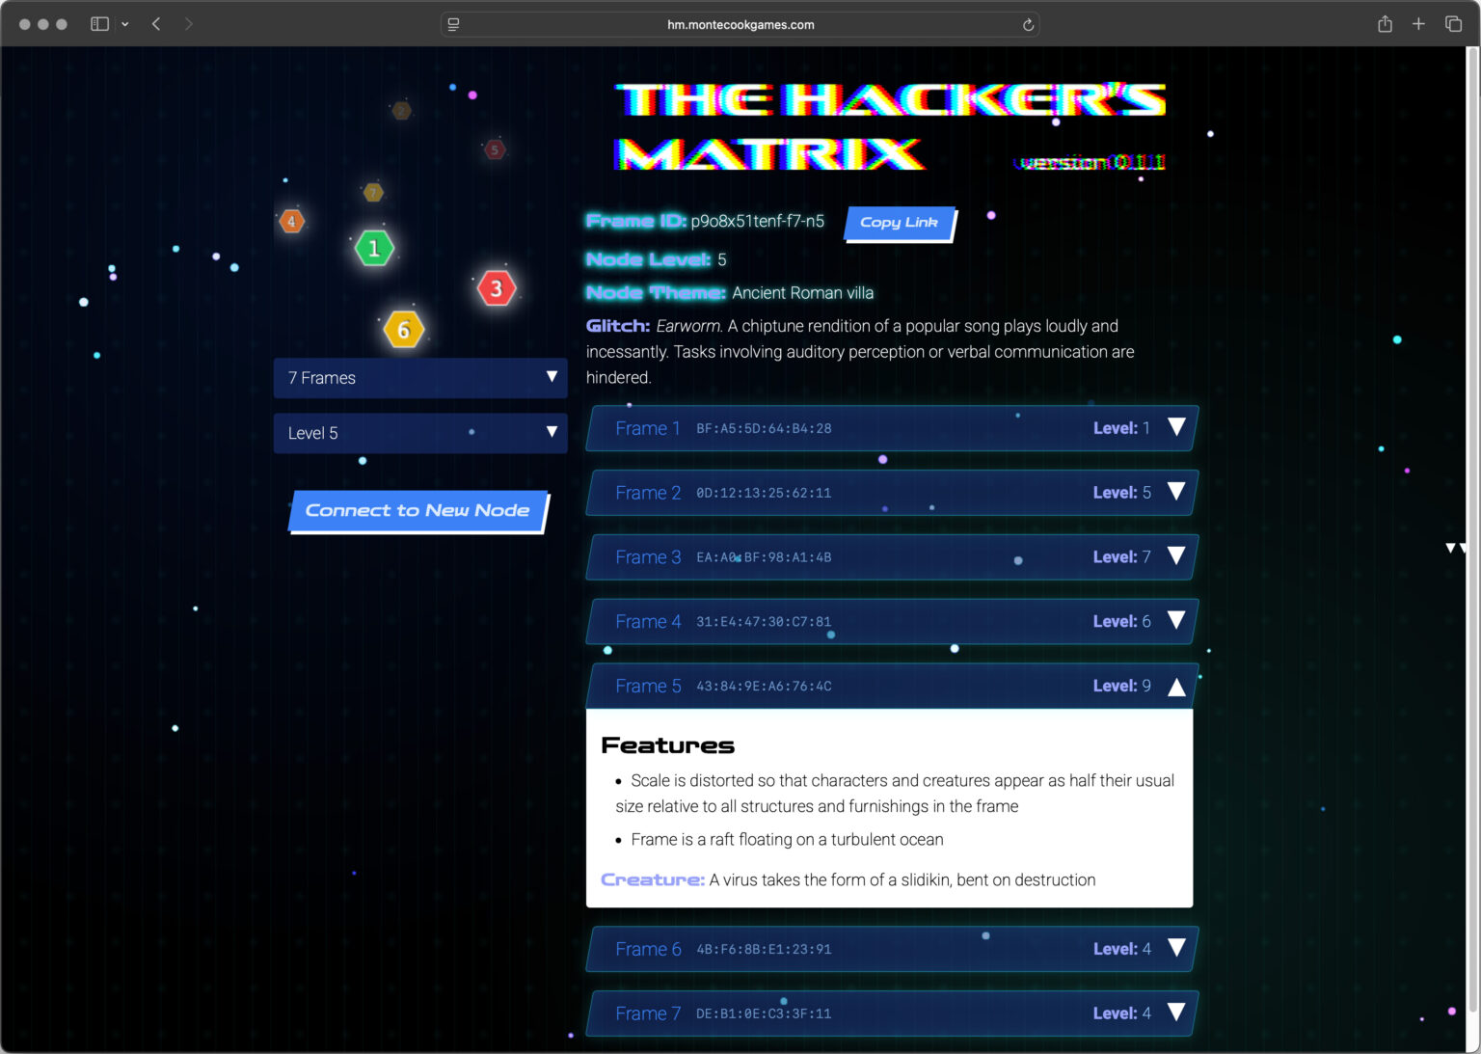Show the tab overview icon
This screenshot has height=1054, width=1481.
1452,23
